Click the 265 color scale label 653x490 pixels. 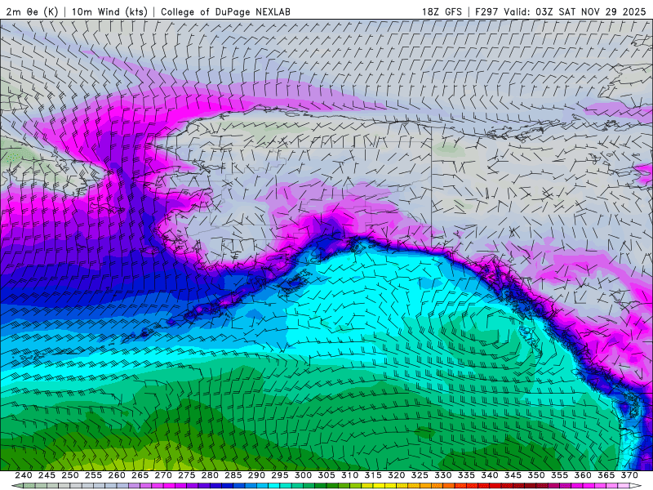[x=140, y=475]
